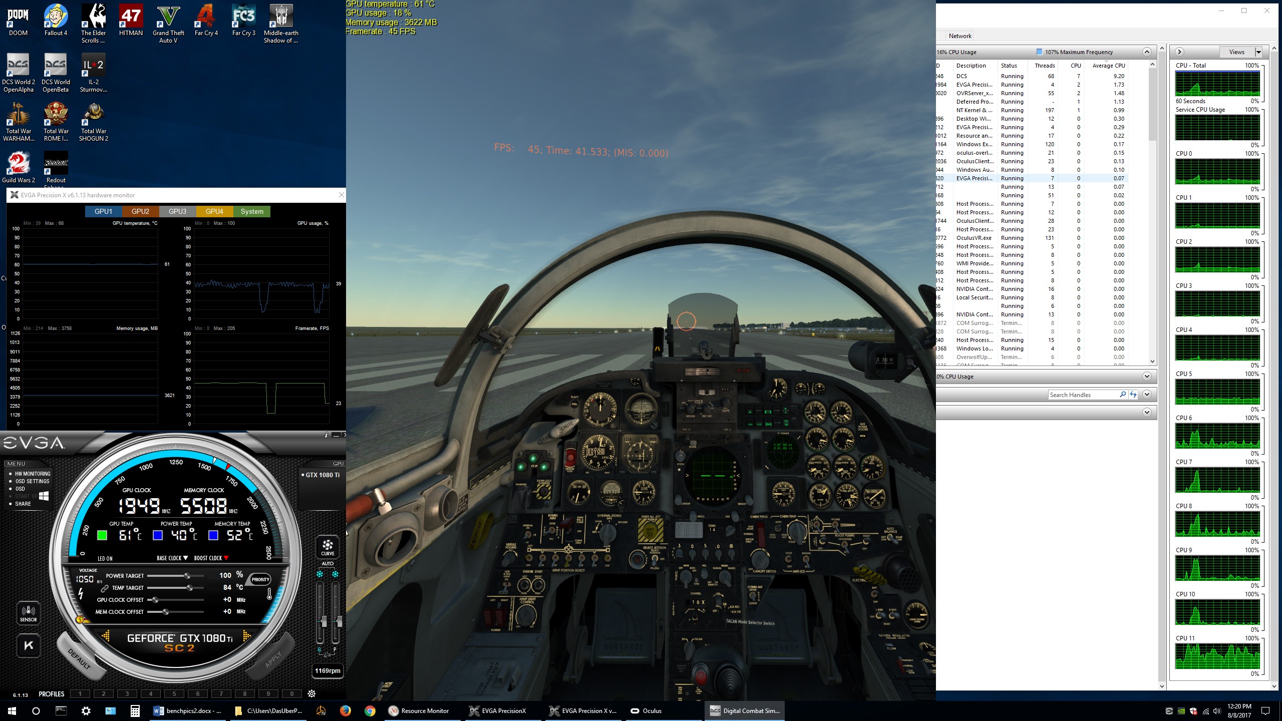1282x721 pixels.
Task: Click left arrow beside GEFORCE GTX 1080 Ti
Action: coord(106,636)
